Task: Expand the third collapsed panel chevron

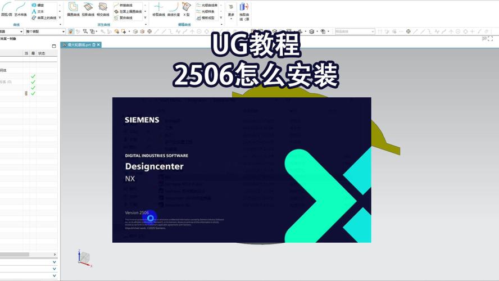Action: 55,275
